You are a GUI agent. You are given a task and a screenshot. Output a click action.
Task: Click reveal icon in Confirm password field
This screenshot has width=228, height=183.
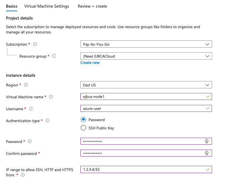(x=207, y=153)
